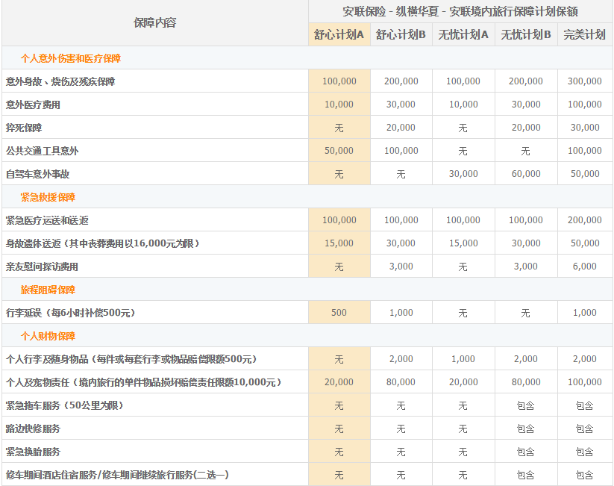Click 舒心计划A's 无 in 猝死保障 row

click(339, 128)
